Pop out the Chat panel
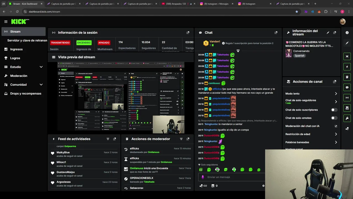The height and width of the screenshot is (199, 353). point(276,33)
